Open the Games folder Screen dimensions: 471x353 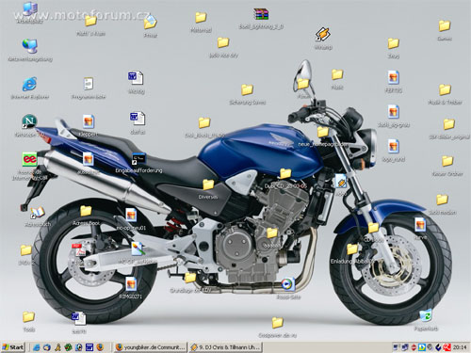(445, 25)
